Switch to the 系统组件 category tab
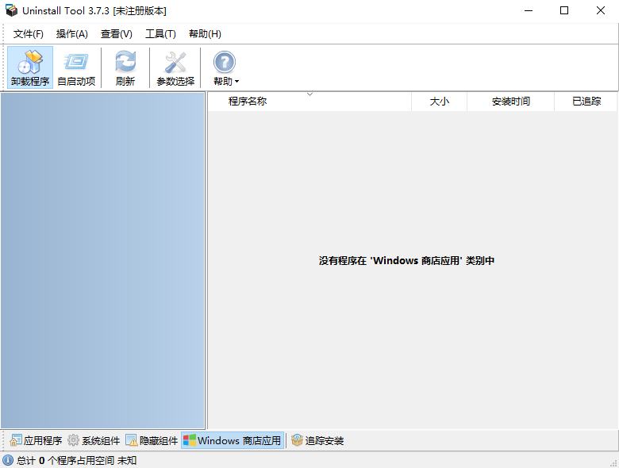This screenshot has height=468, width=619. pos(94,440)
